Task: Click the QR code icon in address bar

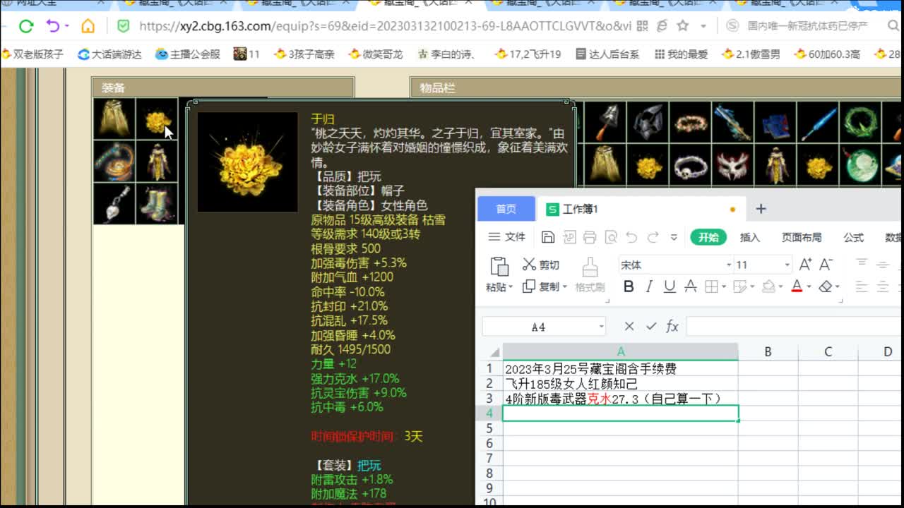Action: (642, 26)
